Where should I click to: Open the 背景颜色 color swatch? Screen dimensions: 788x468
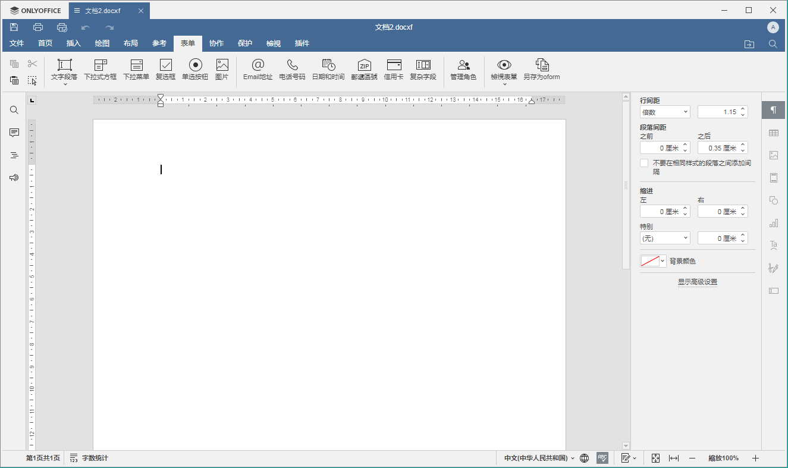point(652,261)
